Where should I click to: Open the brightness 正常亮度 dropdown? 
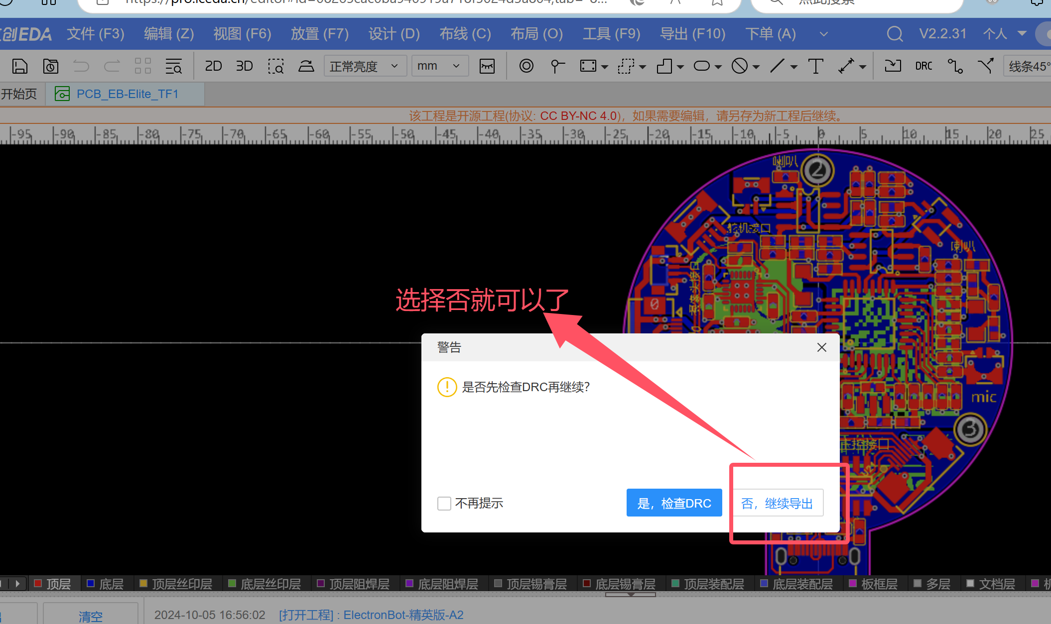pos(365,66)
